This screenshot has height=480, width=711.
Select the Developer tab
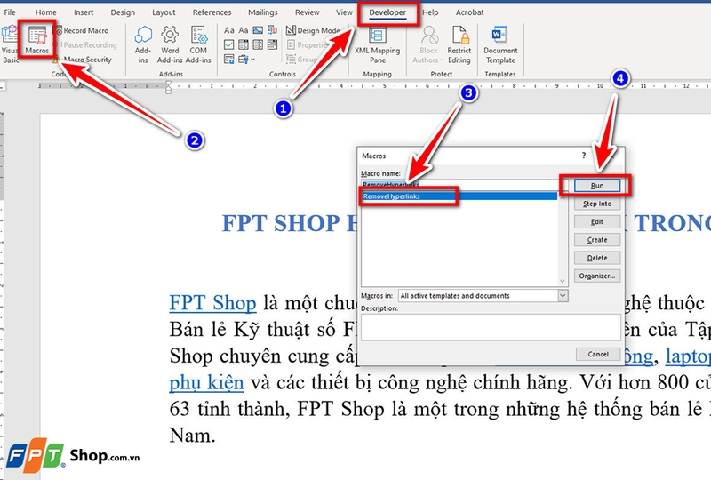387,12
